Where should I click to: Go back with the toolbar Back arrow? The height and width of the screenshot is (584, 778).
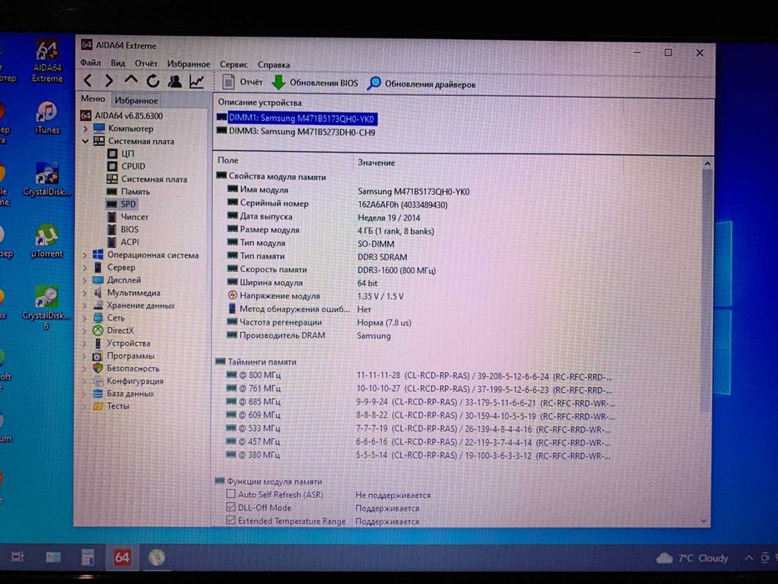tap(88, 80)
